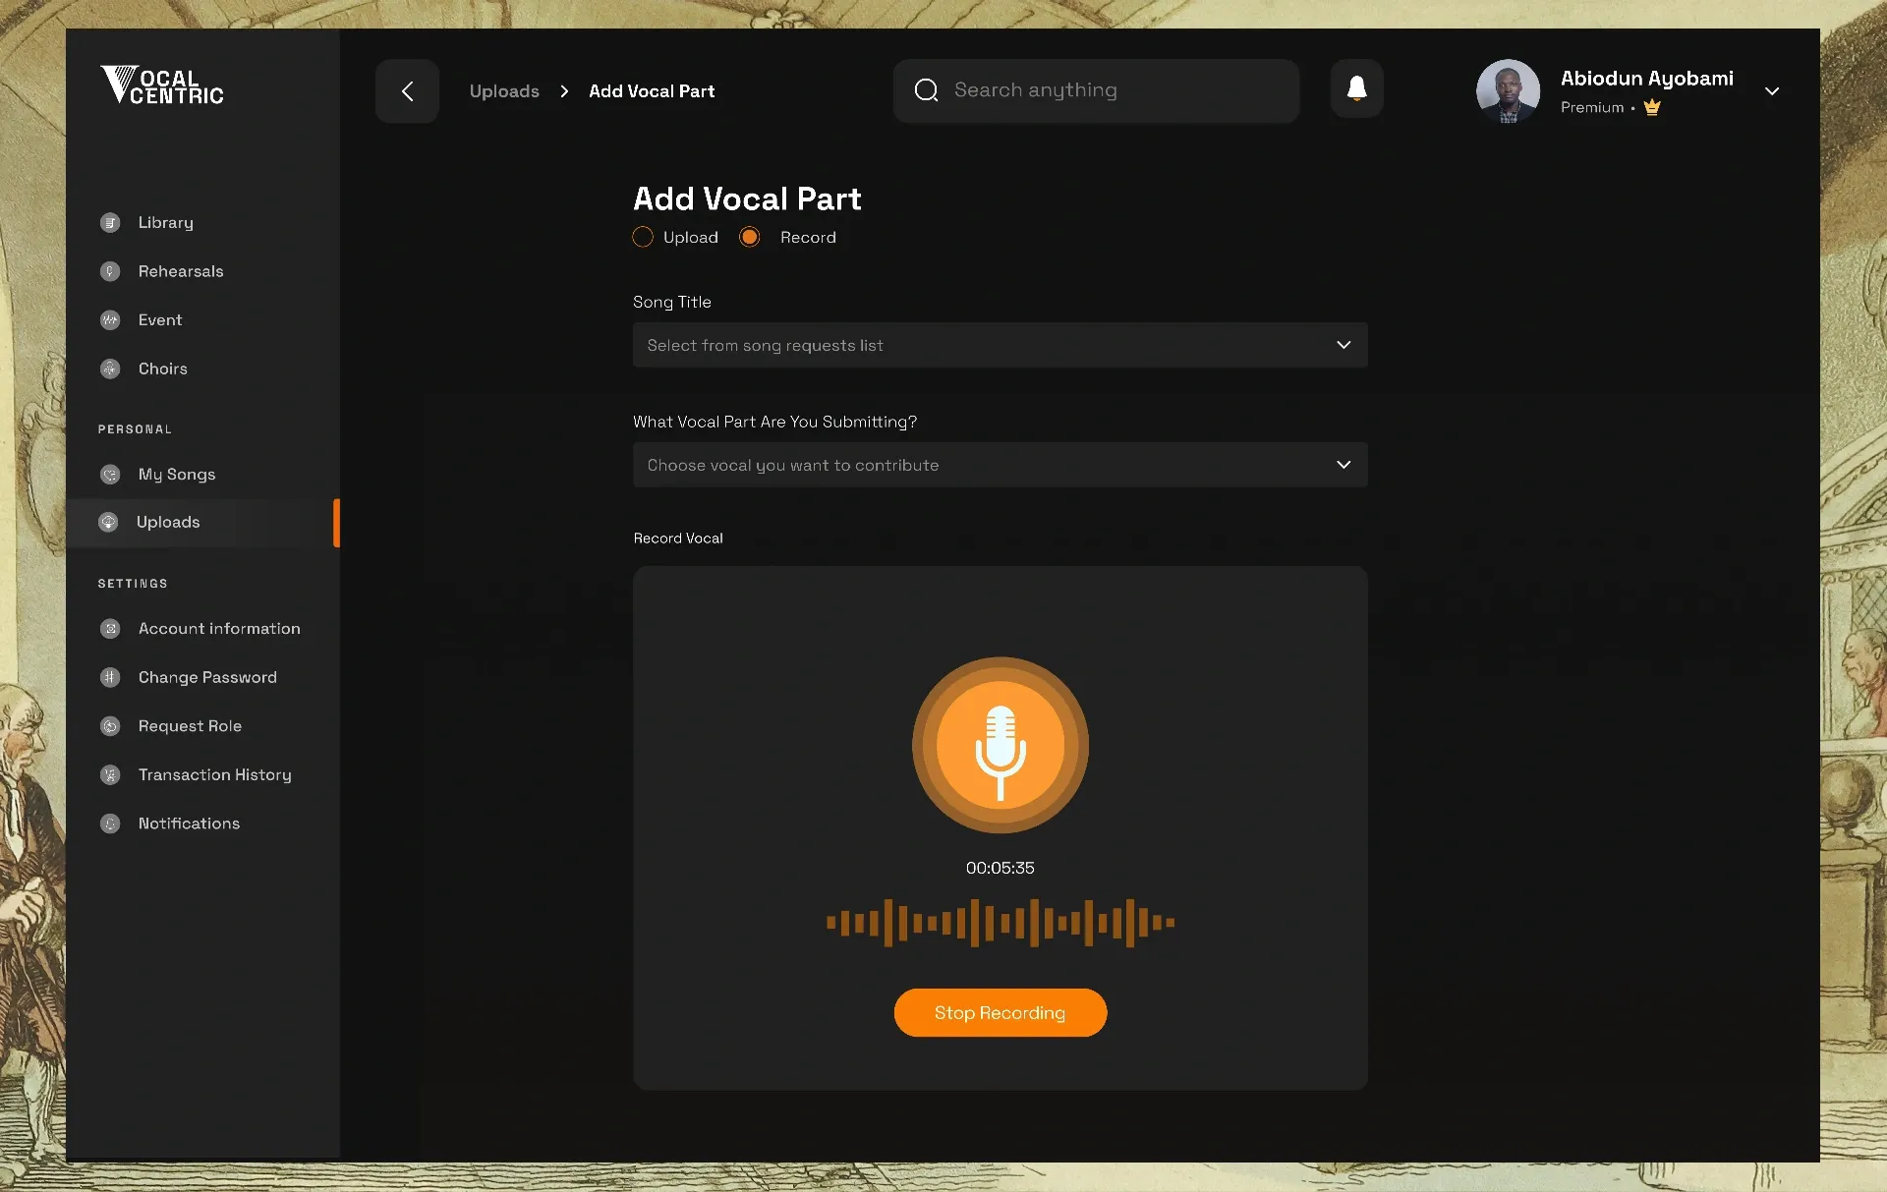Open Account information in settings
The width and height of the screenshot is (1887, 1192).
coord(219,629)
